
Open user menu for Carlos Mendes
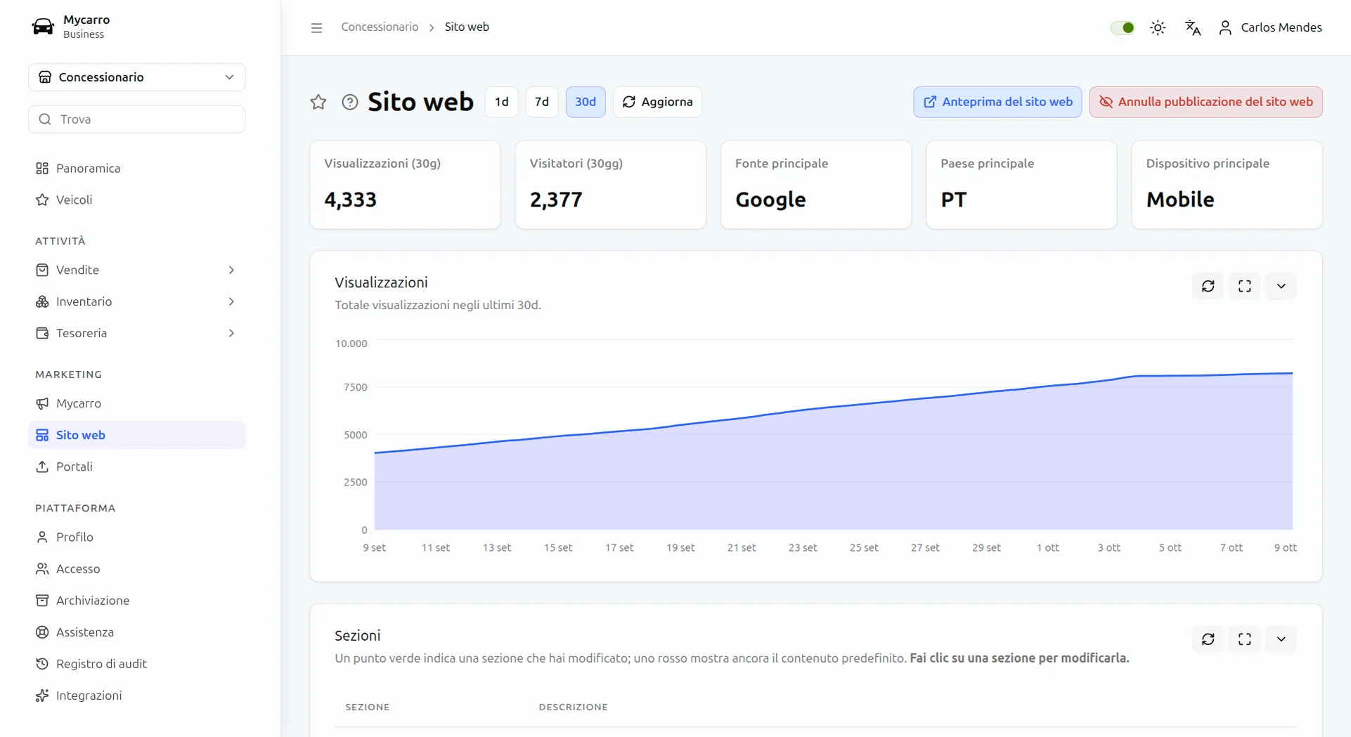coord(1270,27)
